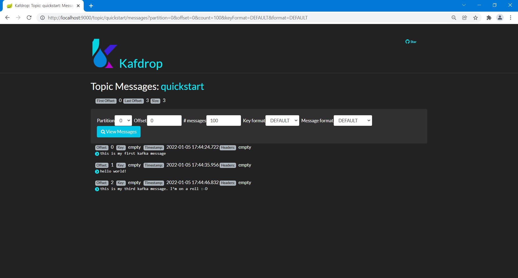Reload the page with browser refresh icon
The width and height of the screenshot is (518, 278).
[x=29, y=18]
